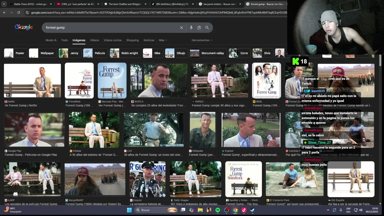Click the Google logo

[x=24, y=27]
